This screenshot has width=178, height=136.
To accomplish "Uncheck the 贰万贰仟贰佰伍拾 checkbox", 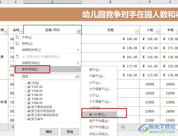I will (29, 111).
